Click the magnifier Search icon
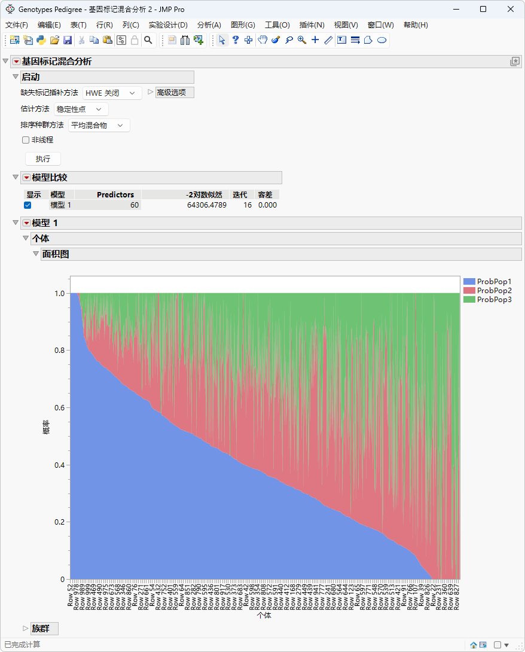The width and height of the screenshot is (525, 652). point(148,40)
